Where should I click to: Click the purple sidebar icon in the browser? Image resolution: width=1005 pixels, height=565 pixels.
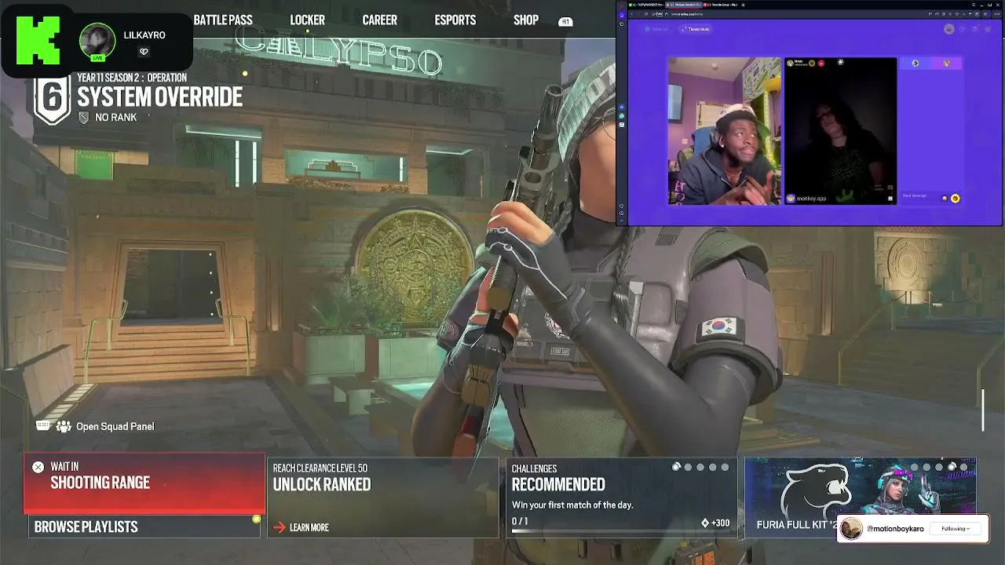622,14
